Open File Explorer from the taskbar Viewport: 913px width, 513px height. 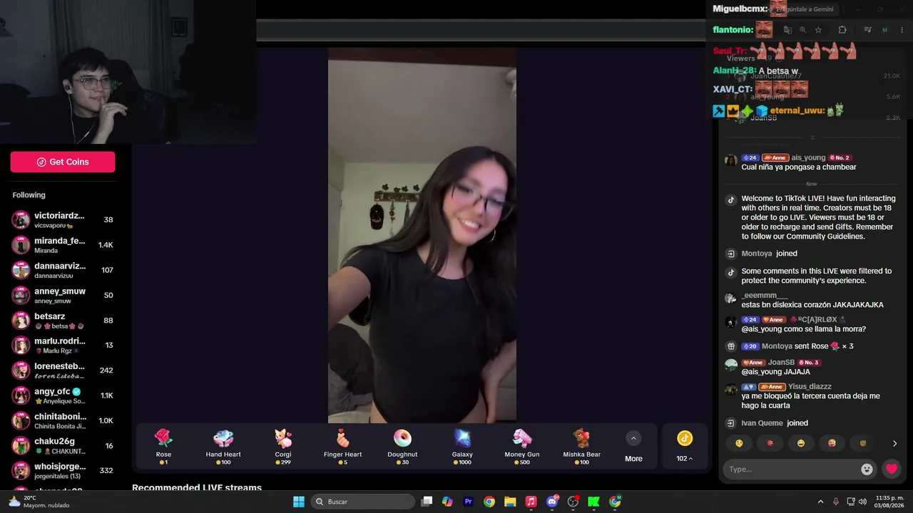click(x=510, y=502)
